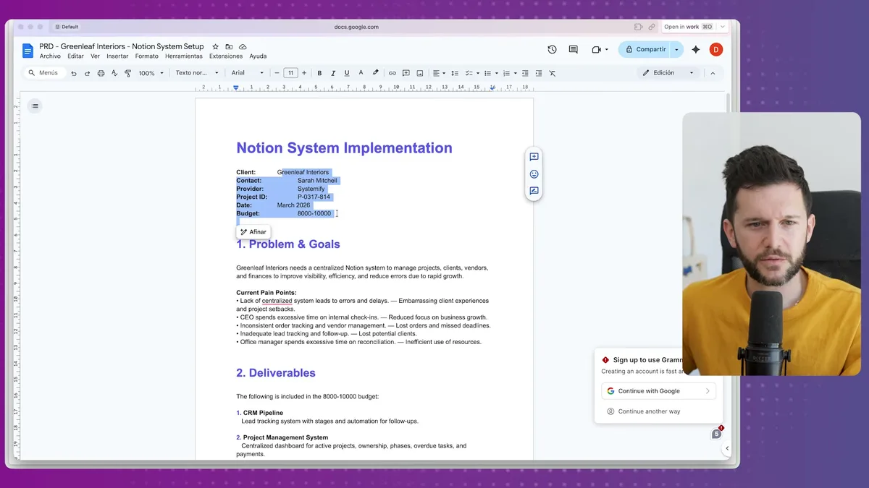Toggle bold formatting in the toolbar
869x488 pixels.
pos(319,72)
